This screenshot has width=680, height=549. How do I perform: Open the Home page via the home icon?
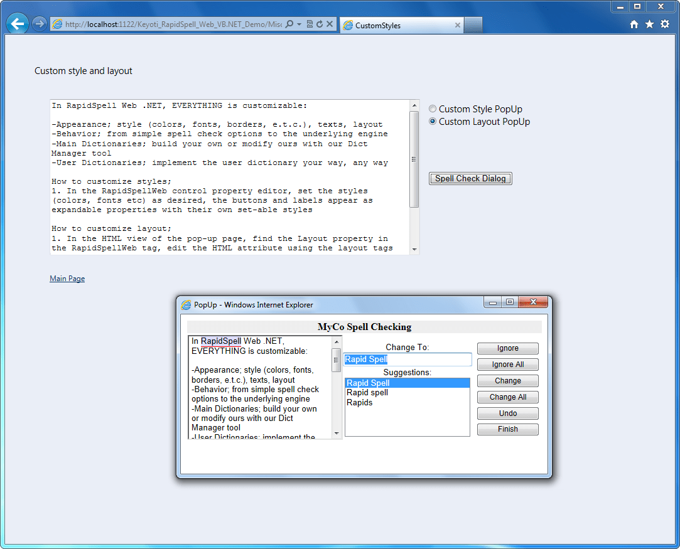point(635,23)
